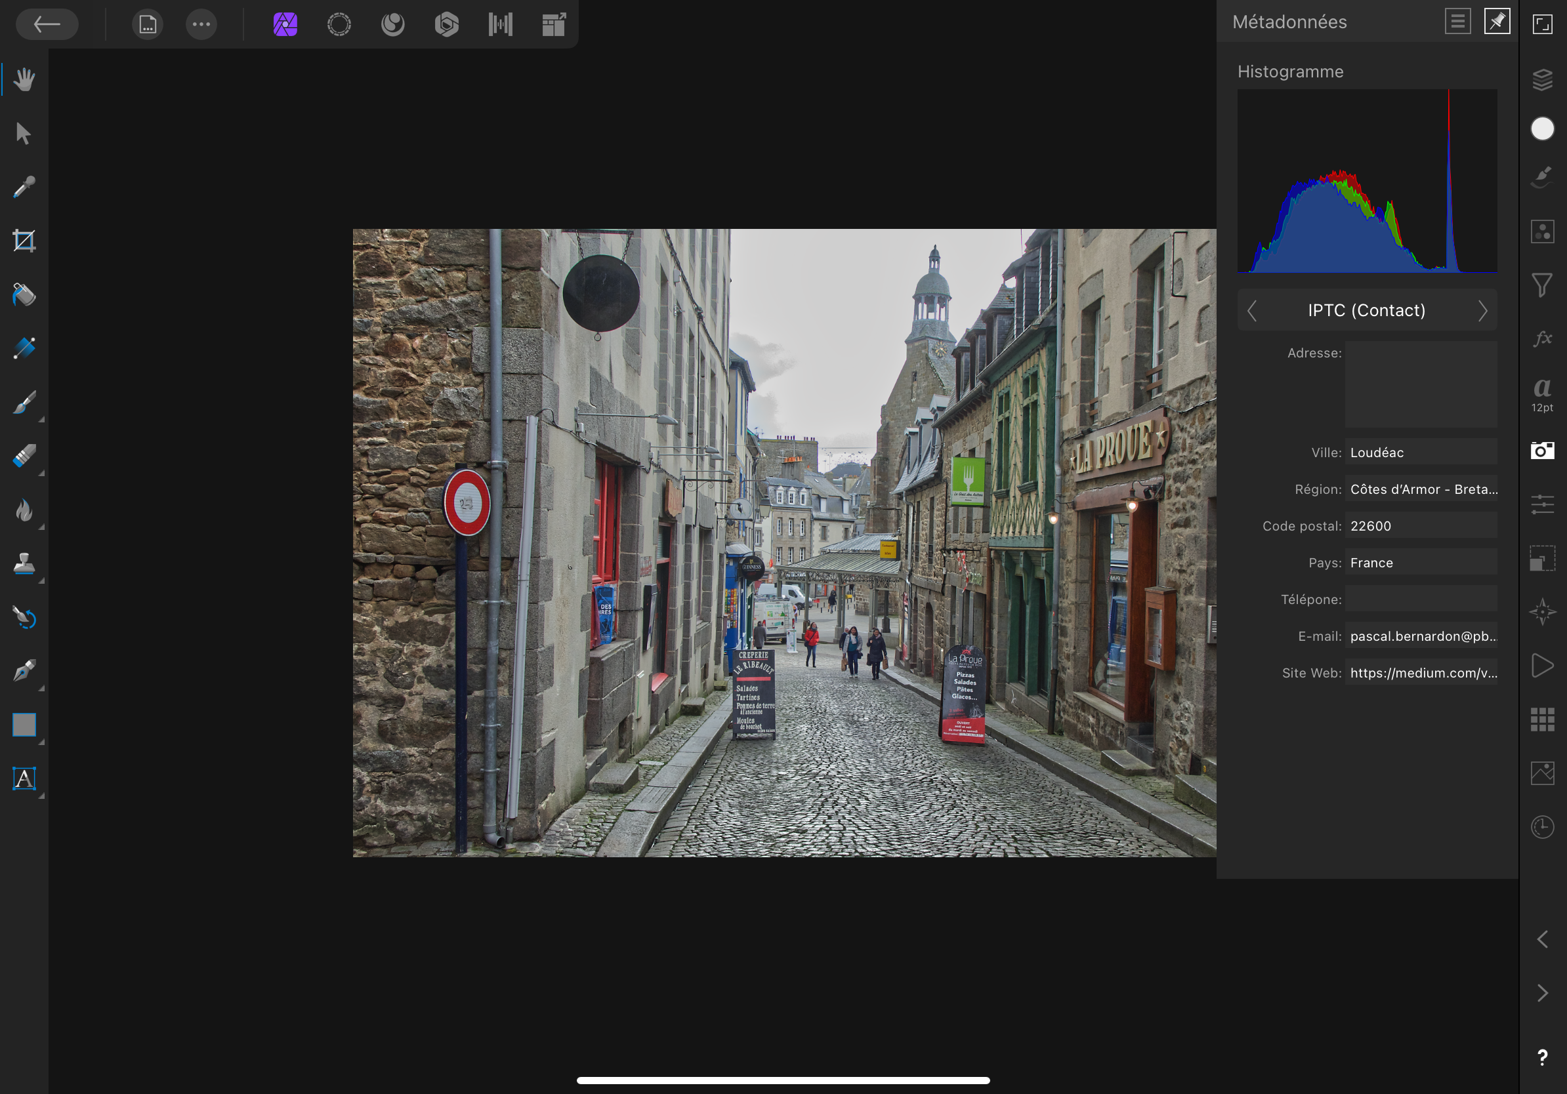Click the Ville field containing Loudéac
Image resolution: width=1567 pixels, height=1094 pixels.
(1420, 452)
